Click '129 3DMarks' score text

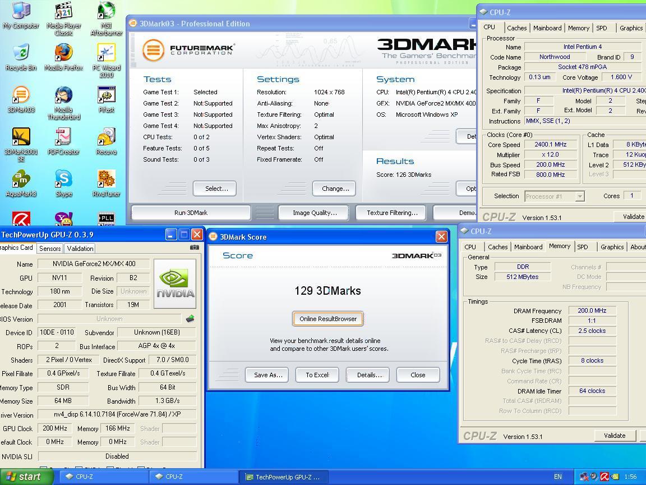(x=327, y=291)
